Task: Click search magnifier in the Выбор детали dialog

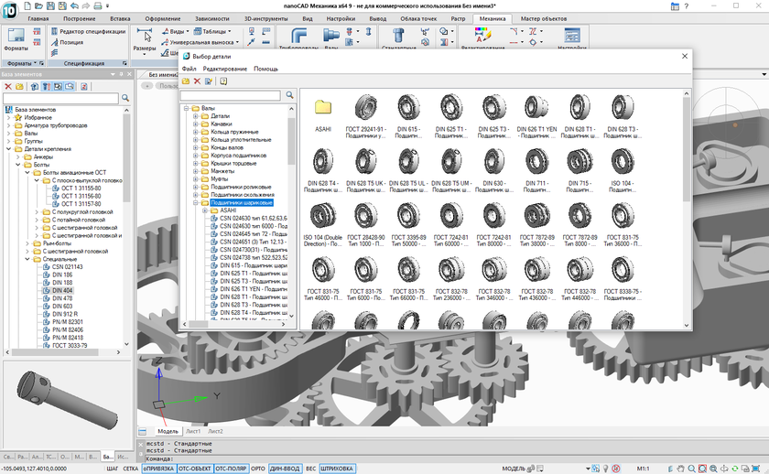Action: pos(290,95)
